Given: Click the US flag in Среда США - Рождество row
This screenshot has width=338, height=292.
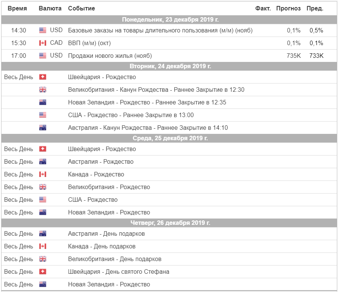Looking at the screenshot, I should [x=43, y=200].
